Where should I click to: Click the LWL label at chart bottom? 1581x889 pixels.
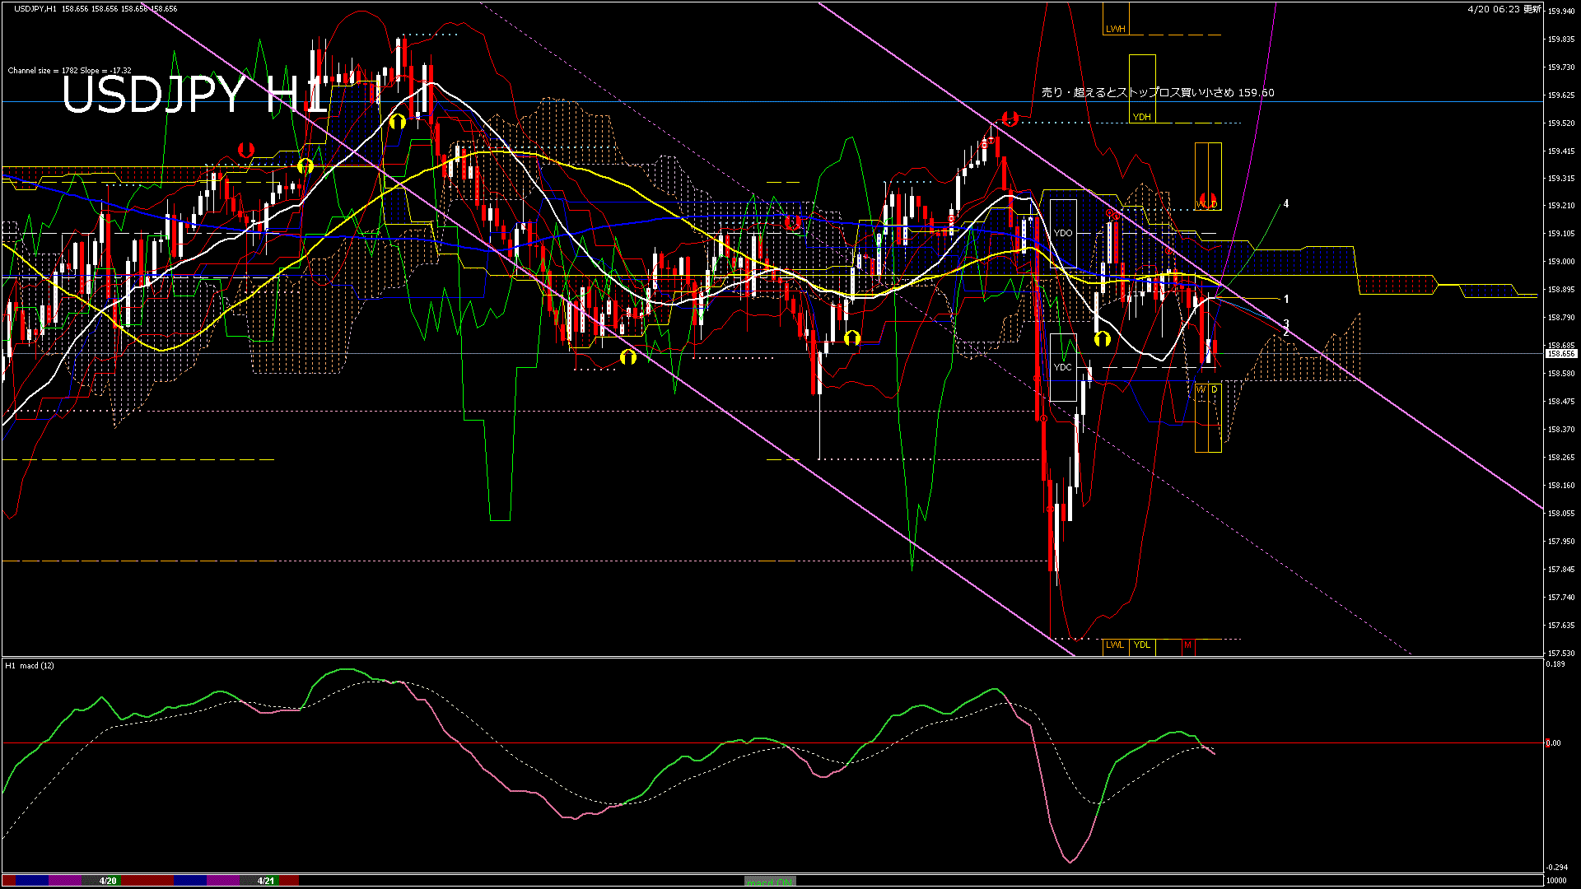(1114, 645)
